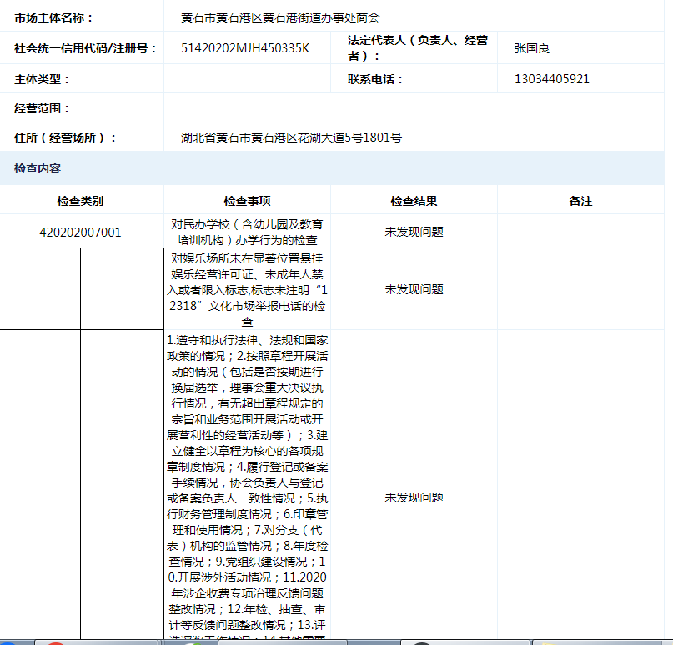Click the 社会统一信用代码/注册号 label
673x645 pixels.
coord(86,48)
